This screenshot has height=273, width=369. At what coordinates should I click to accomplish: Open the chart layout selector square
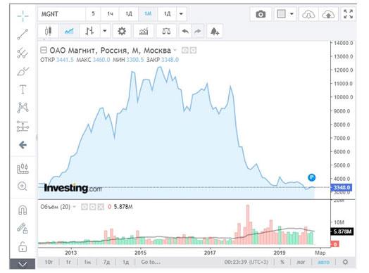click(x=281, y=14)
